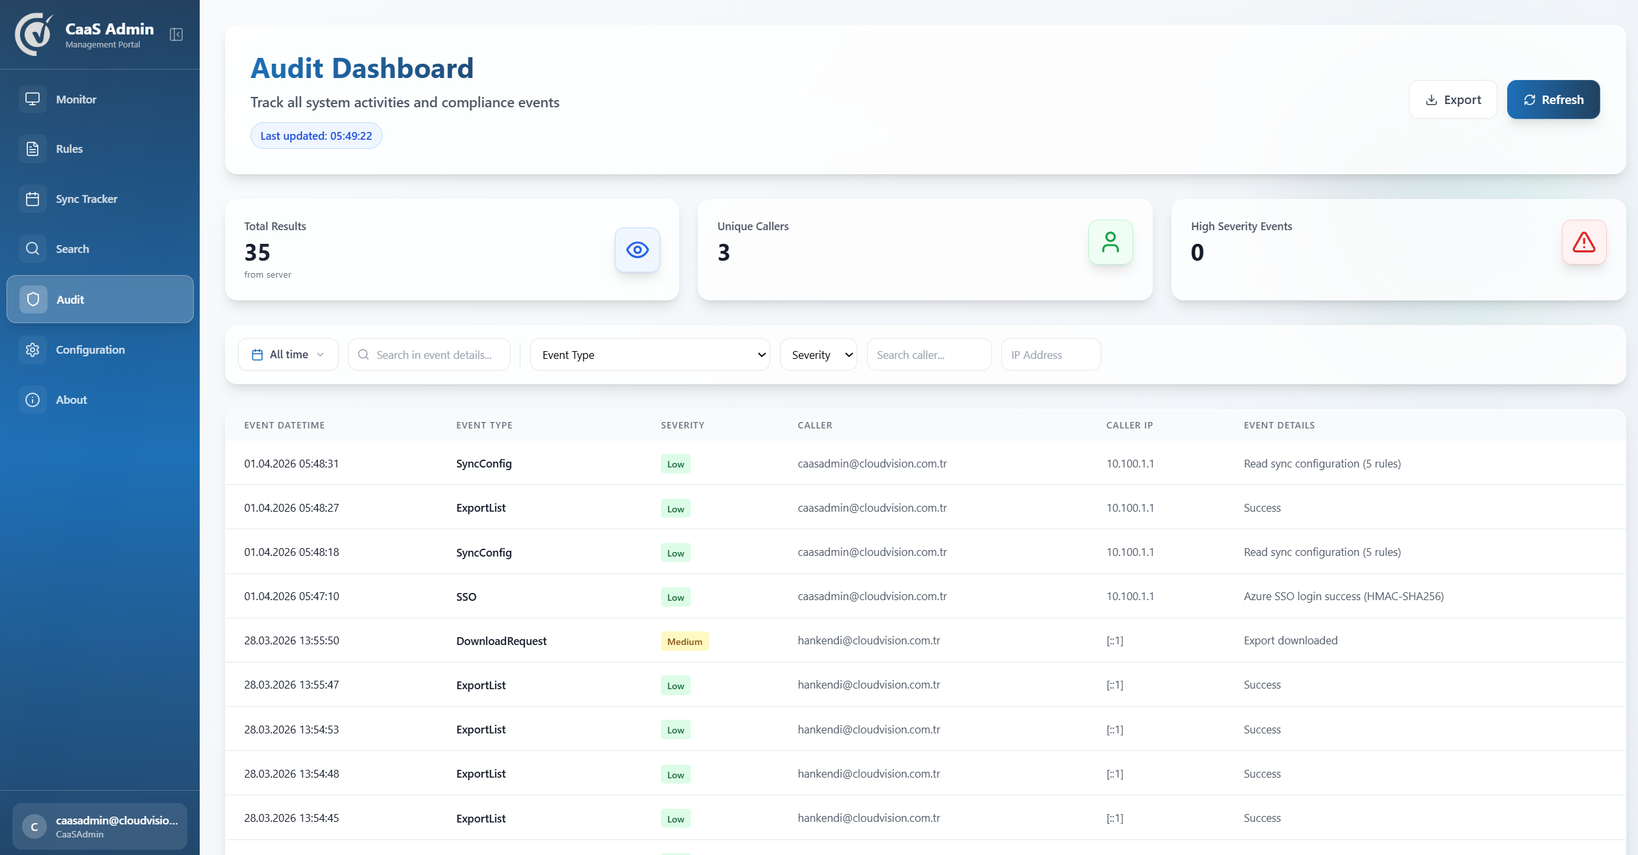Click the Refresh button
The image size is (1638, 855).
tap(1553, 99)
